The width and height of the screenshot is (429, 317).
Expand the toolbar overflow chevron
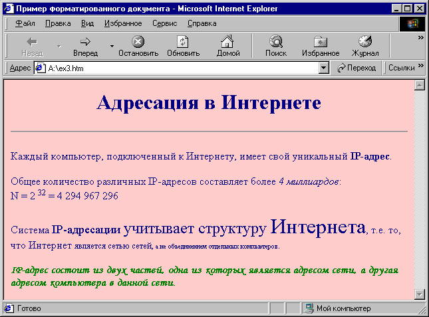[x=420, y=38]
